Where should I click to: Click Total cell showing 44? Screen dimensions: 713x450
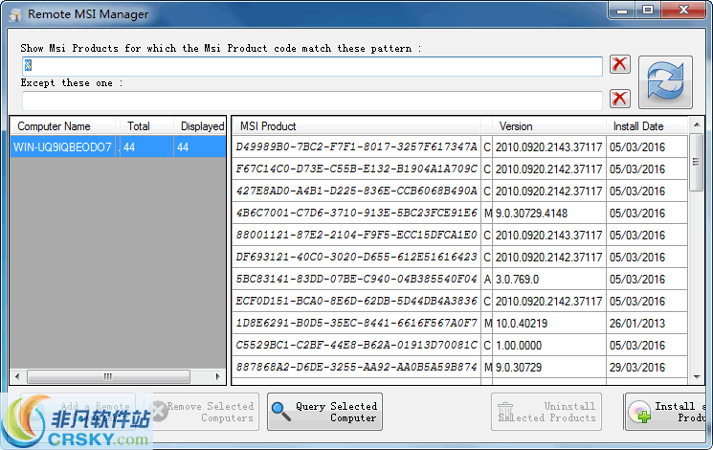pos(146,146)
